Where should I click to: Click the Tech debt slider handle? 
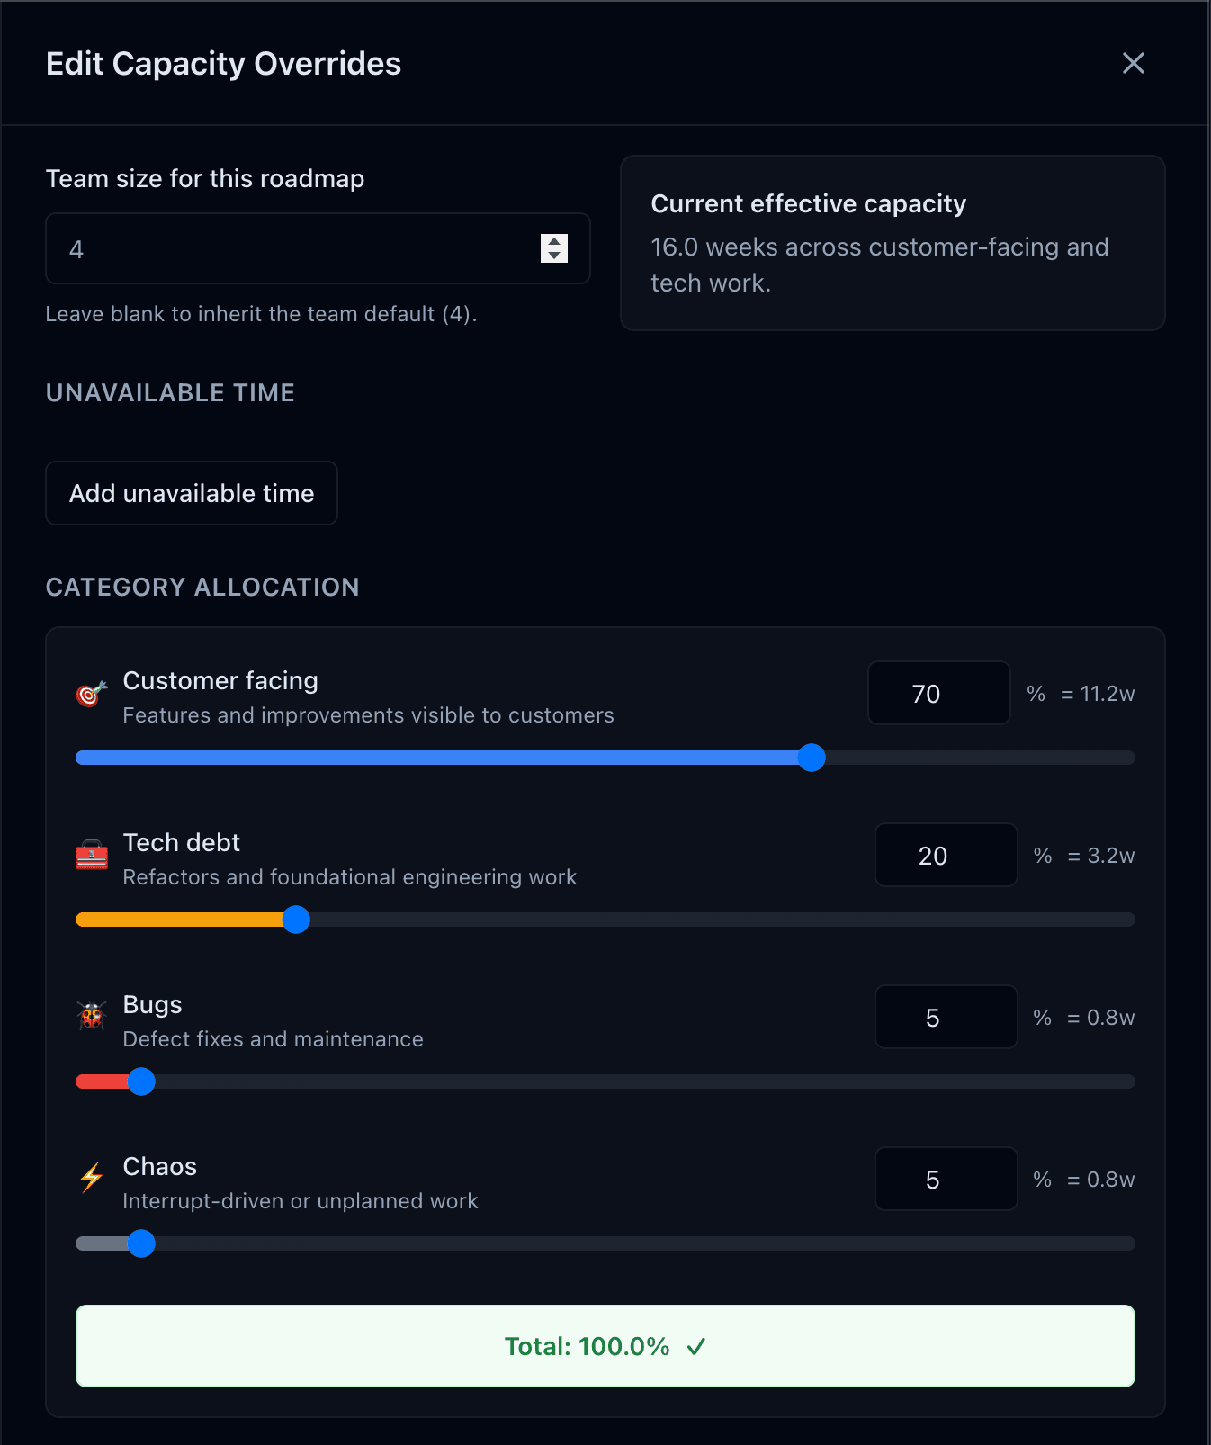[x=296, y=920]
